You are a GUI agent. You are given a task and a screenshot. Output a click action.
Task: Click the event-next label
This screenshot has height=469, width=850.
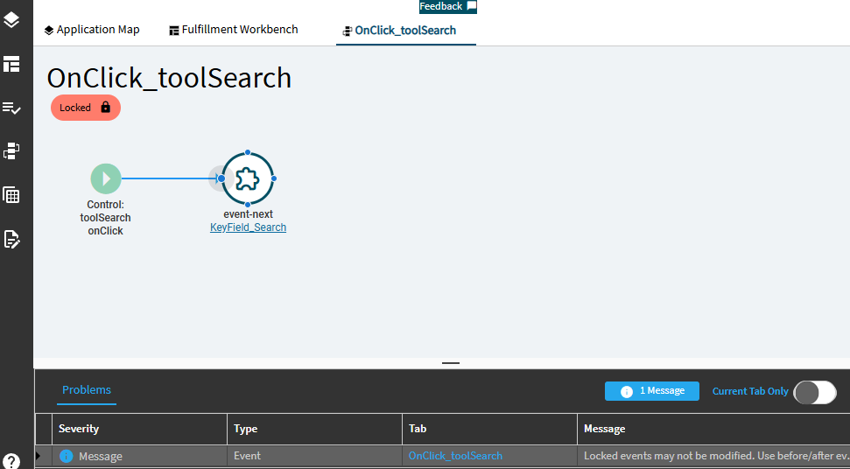249,214
